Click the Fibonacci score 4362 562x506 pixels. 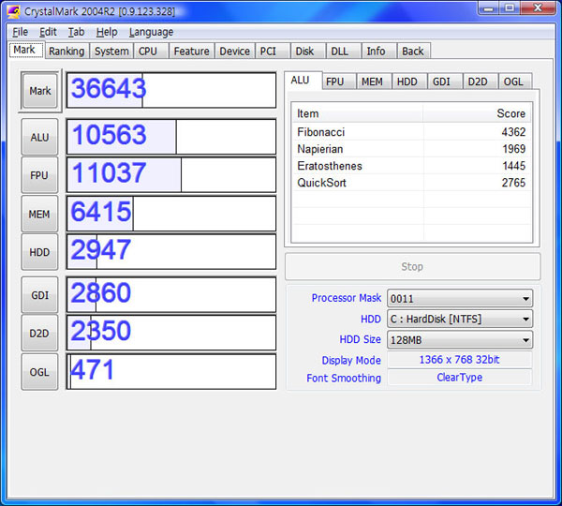click(513, 132)
